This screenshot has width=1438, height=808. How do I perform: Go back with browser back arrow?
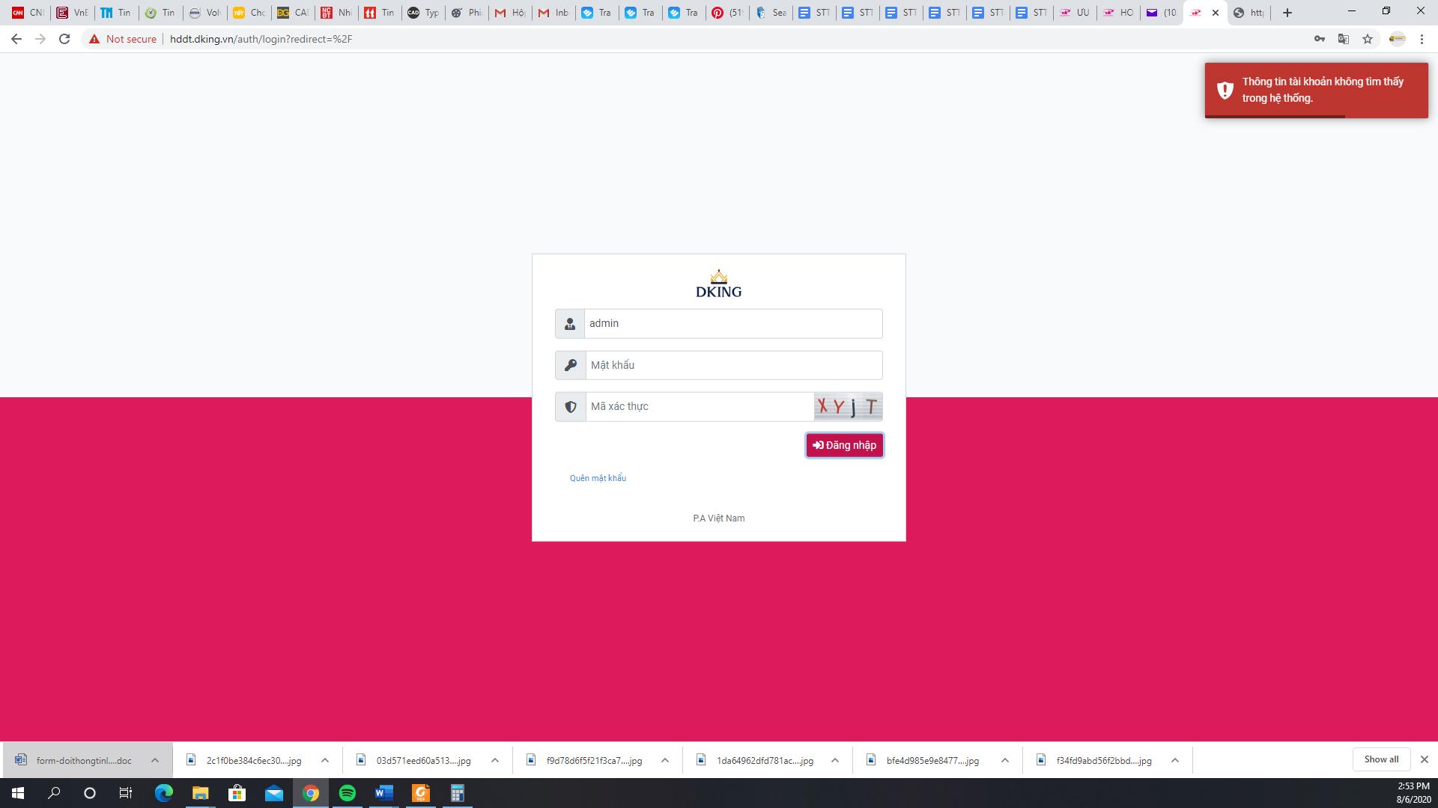(x=16, y=39)
